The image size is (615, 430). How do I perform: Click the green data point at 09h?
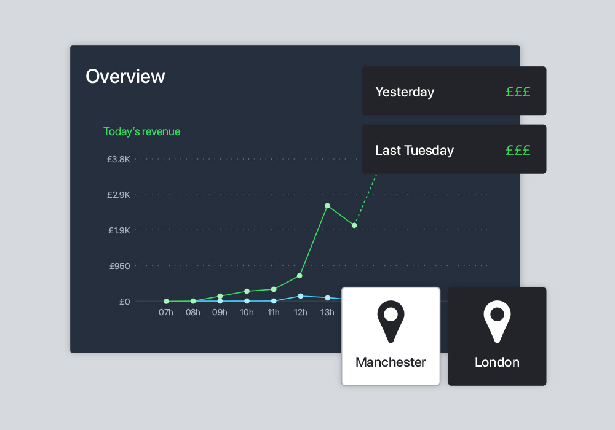(x=220, y=296)
